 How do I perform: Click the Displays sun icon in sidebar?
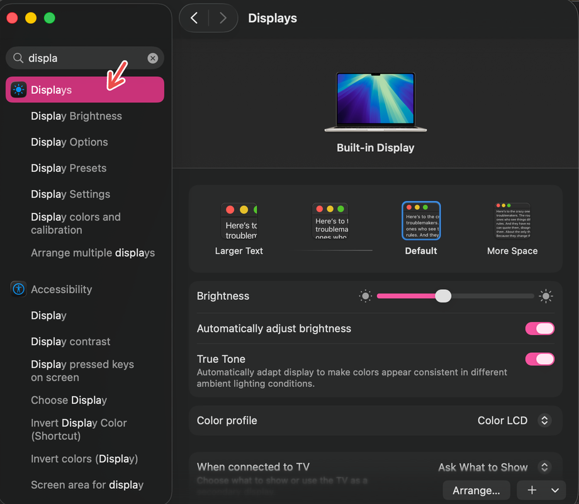pyautogui.click(x=18, y=90)
